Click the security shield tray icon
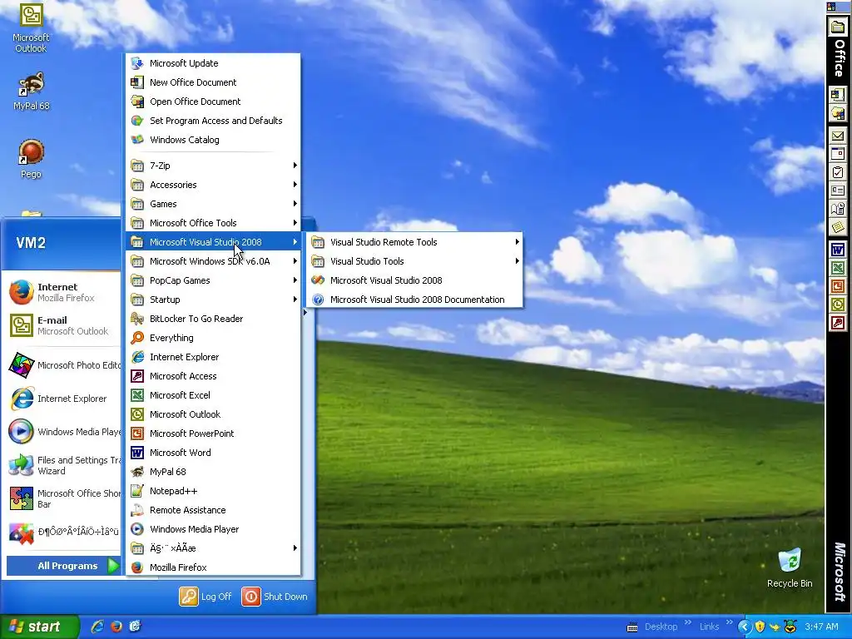 [x=760, y=627]
